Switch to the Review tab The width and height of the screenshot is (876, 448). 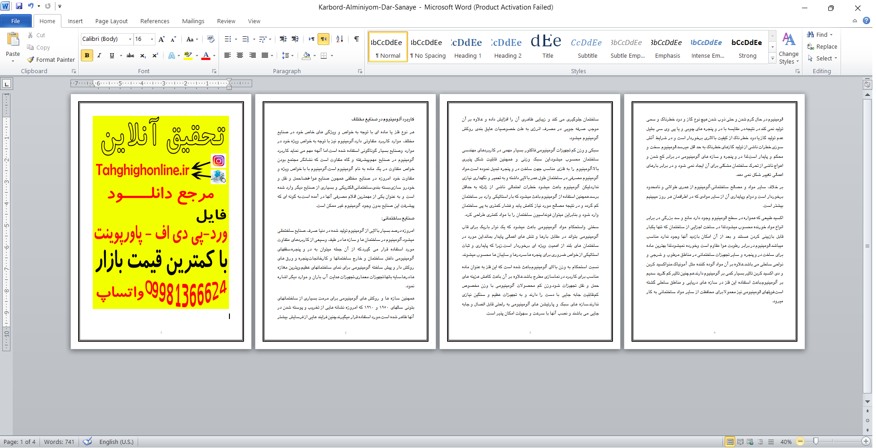[226, 21]
